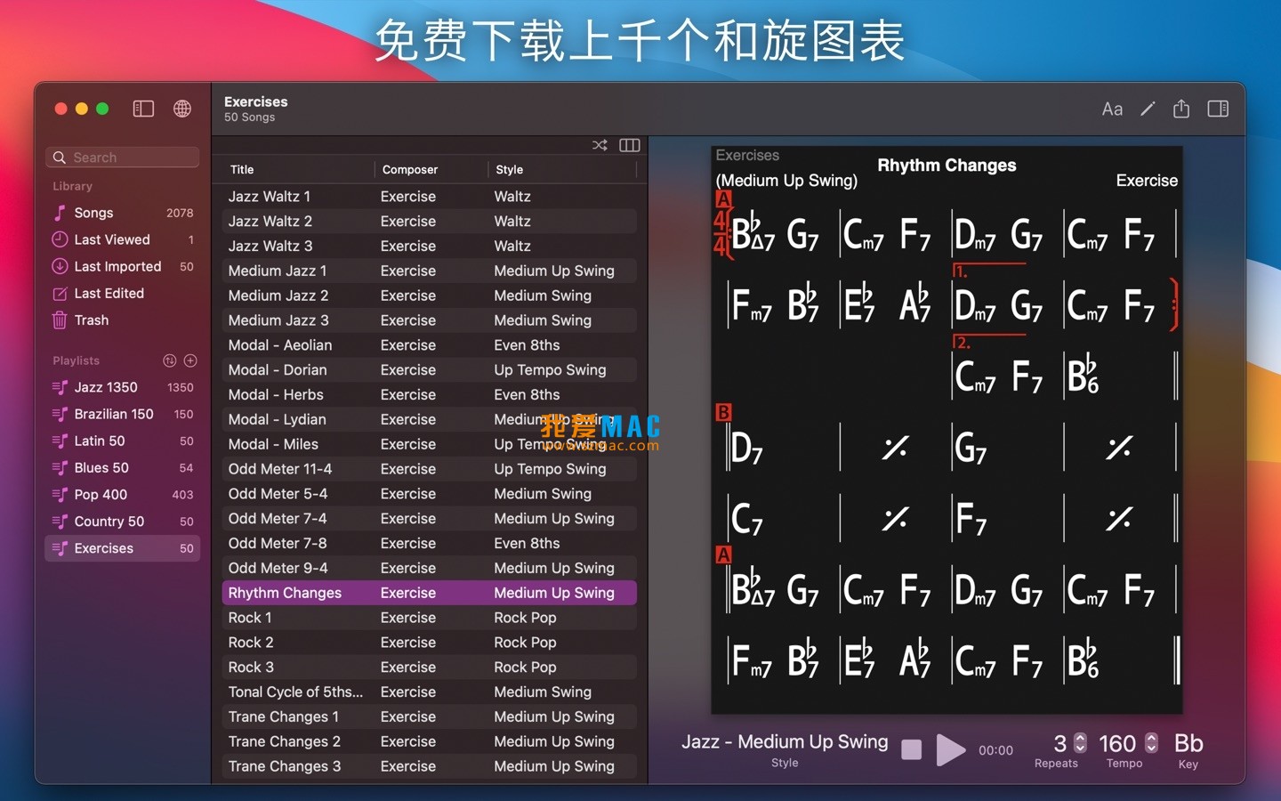Screen dimensions: 1281x801
Task: Change the key from Bb
Action: pos(1188,743)
